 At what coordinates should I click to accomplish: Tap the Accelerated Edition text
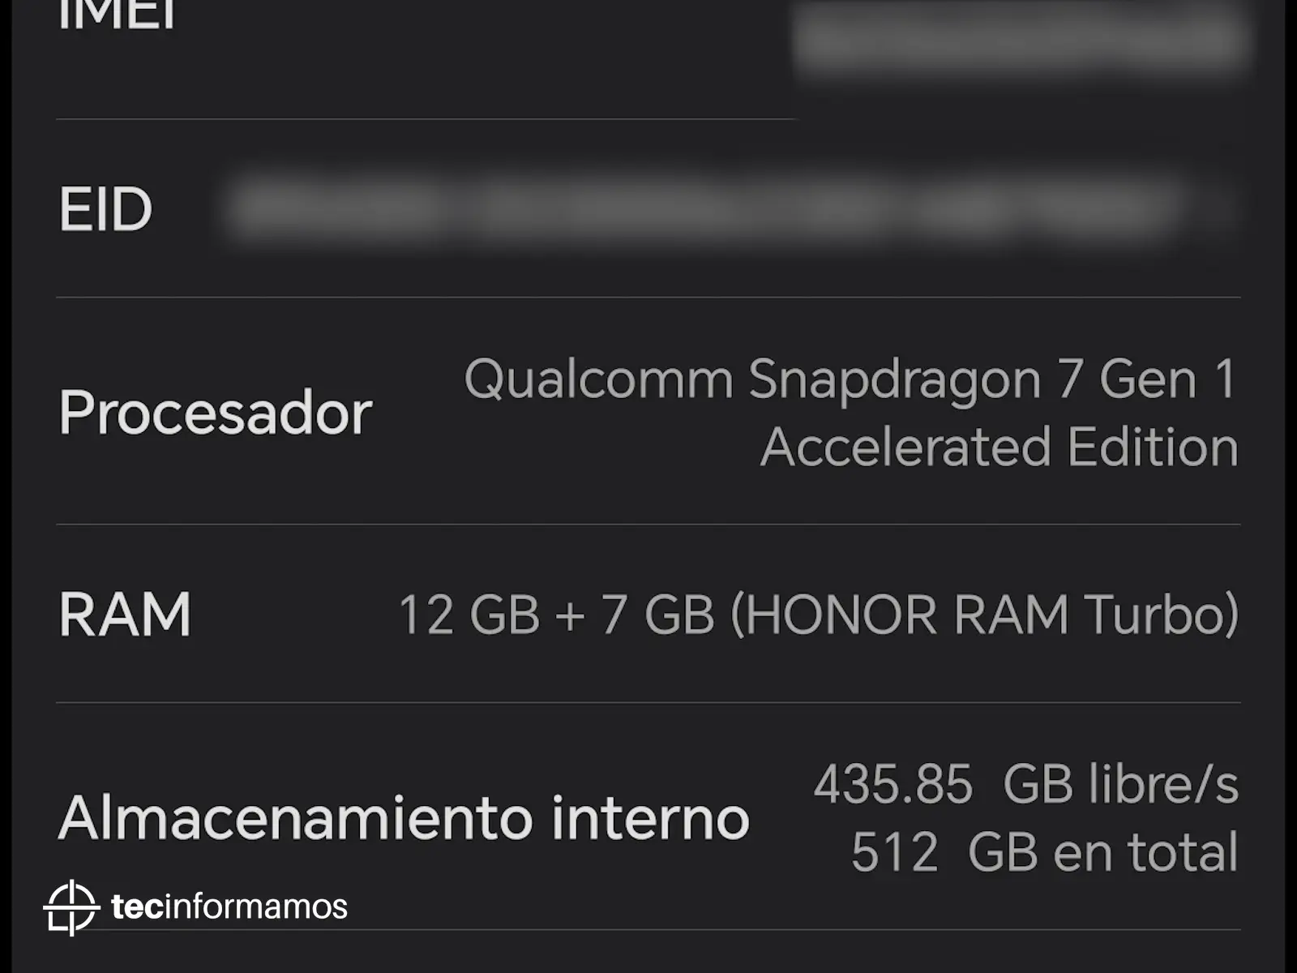click(999, 447)
